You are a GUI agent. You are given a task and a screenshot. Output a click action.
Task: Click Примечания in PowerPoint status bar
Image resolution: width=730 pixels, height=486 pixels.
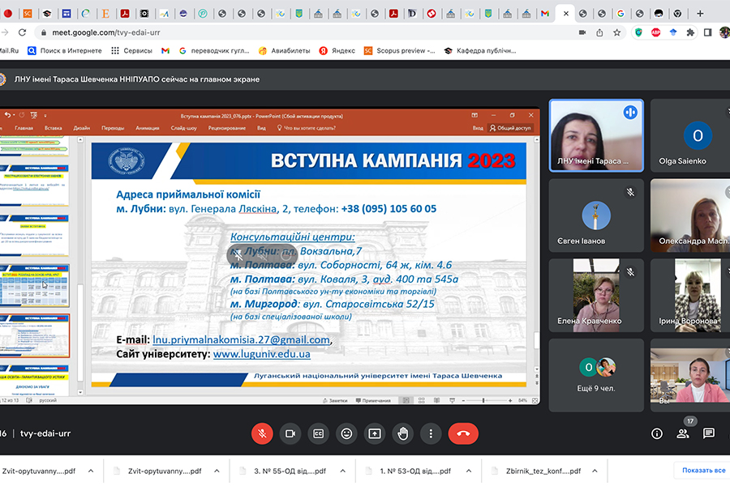[373, 400]
